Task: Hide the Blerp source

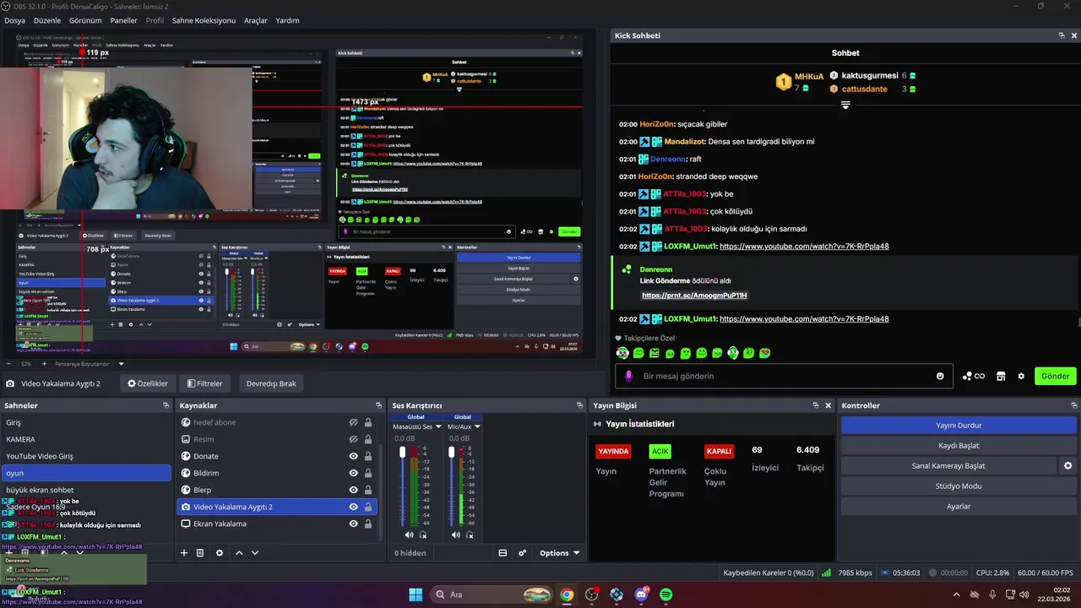Action: (354, 490)
